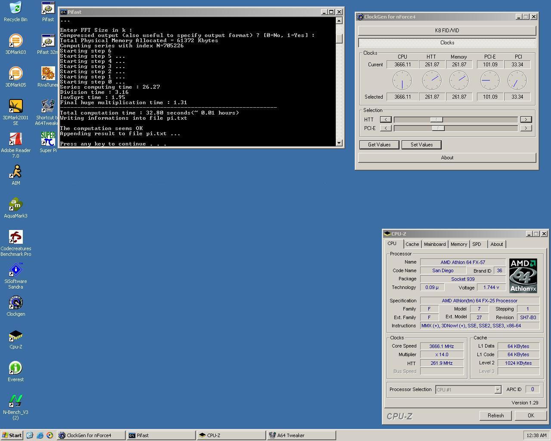The image size is (551, 441).
Task: Click the AMD Athlon 64 FX logo
Action: (x=523, y=276)
